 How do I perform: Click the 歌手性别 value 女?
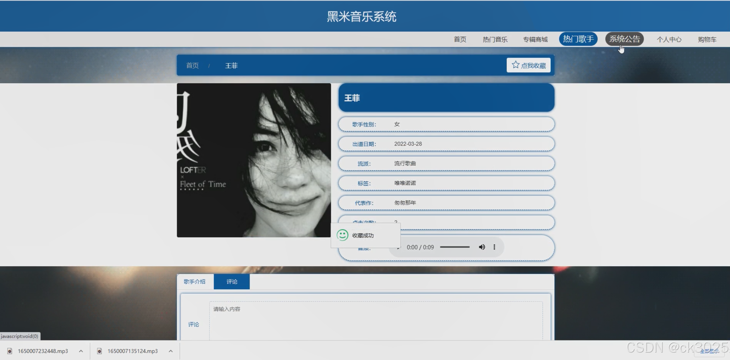[x=397, y=124]
